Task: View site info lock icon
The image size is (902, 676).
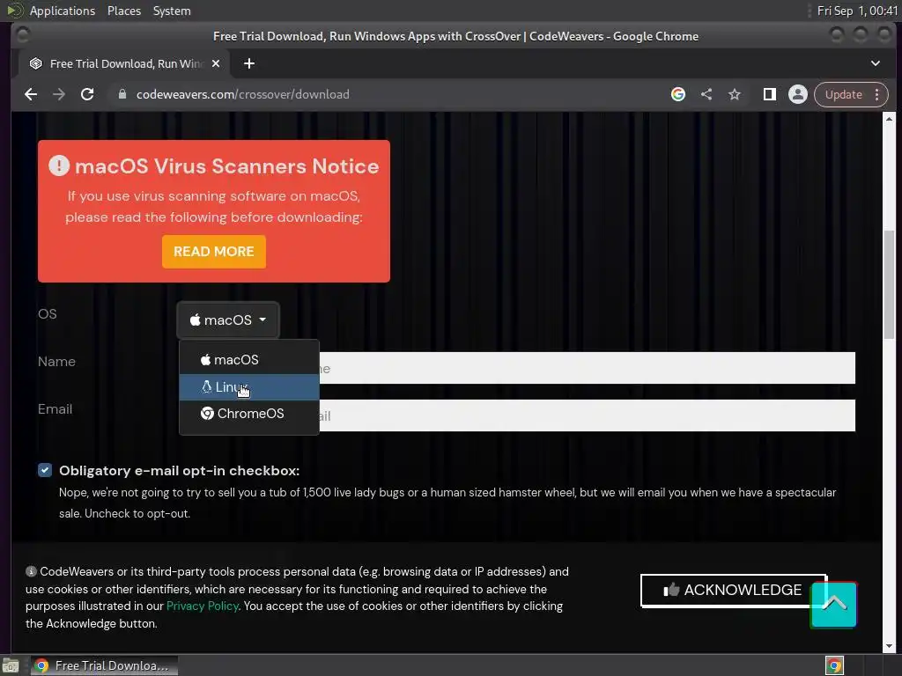Action: click(x=122, y=94)
